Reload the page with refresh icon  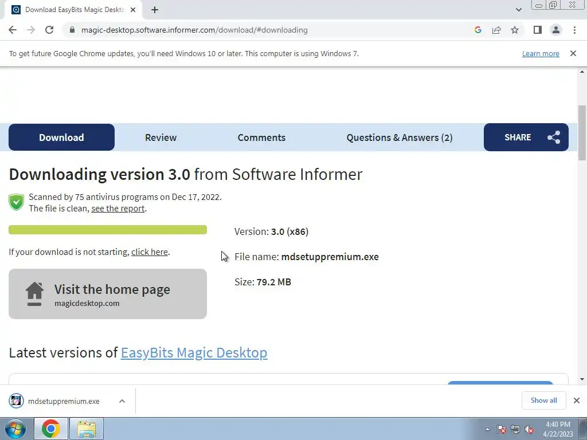click(x=49, y=30)
